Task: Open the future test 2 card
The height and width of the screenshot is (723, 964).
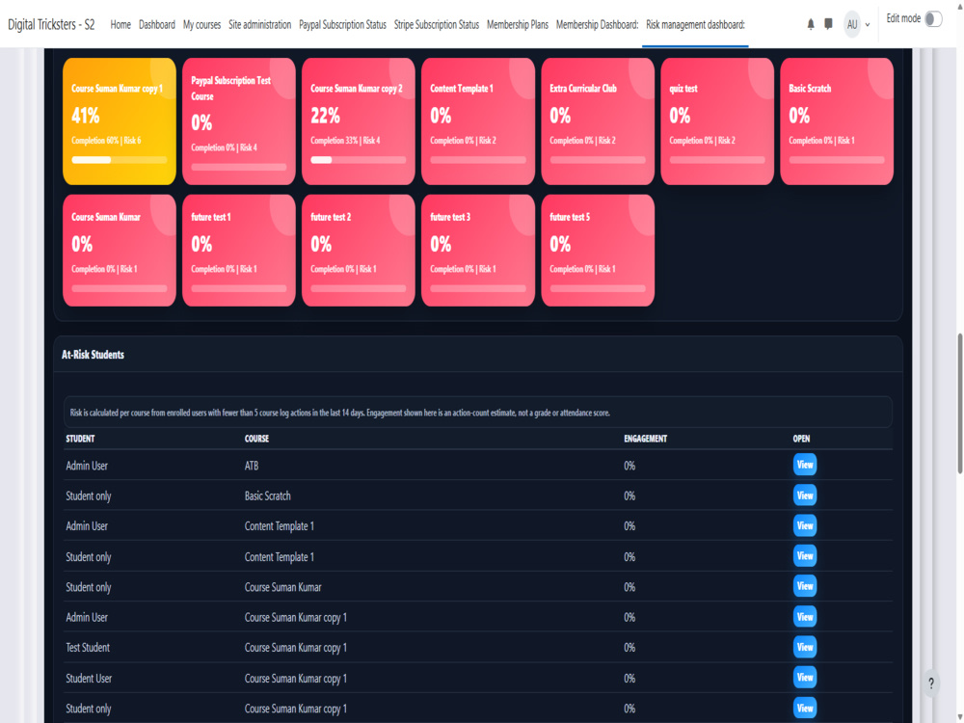Action: [359, 251]
